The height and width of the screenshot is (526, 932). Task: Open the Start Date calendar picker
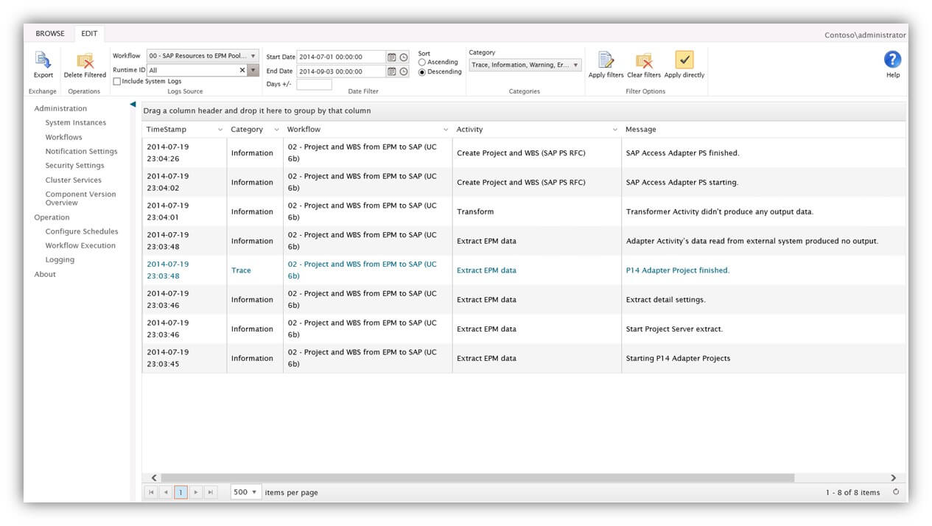point(392,57)
